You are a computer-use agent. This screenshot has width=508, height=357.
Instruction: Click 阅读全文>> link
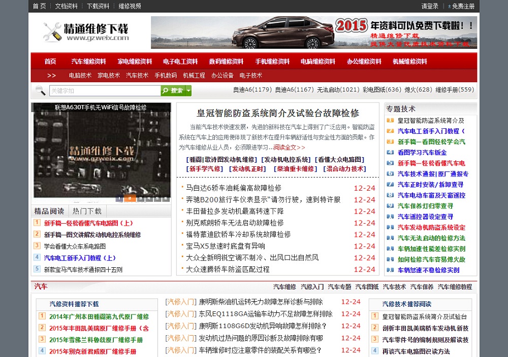pyautogui.click(x=289, y=148)
